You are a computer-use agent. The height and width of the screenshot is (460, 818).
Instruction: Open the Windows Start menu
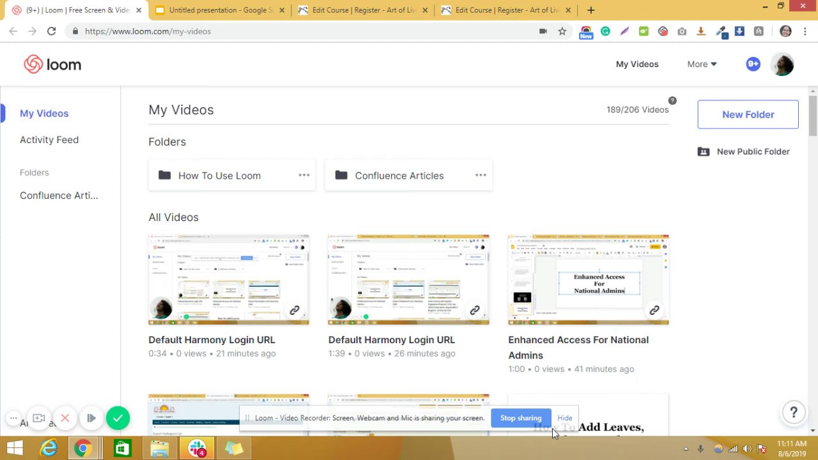coord(15,448)
